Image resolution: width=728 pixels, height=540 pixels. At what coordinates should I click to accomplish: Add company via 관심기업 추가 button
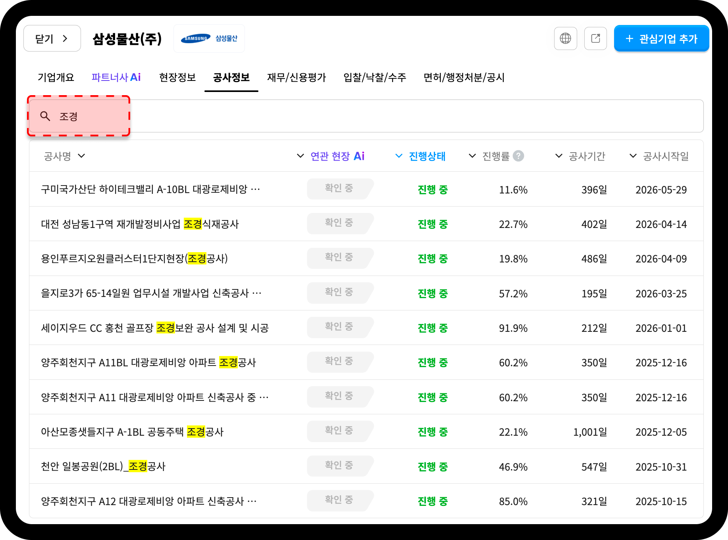(661, 38)
